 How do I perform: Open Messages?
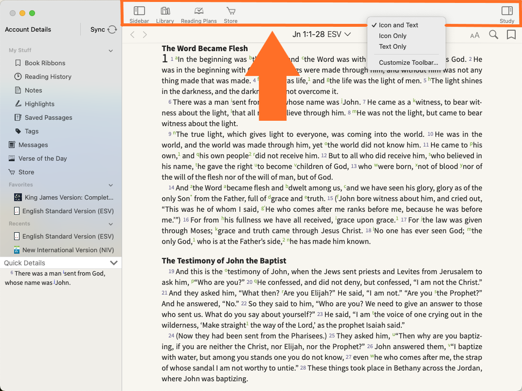33,145
